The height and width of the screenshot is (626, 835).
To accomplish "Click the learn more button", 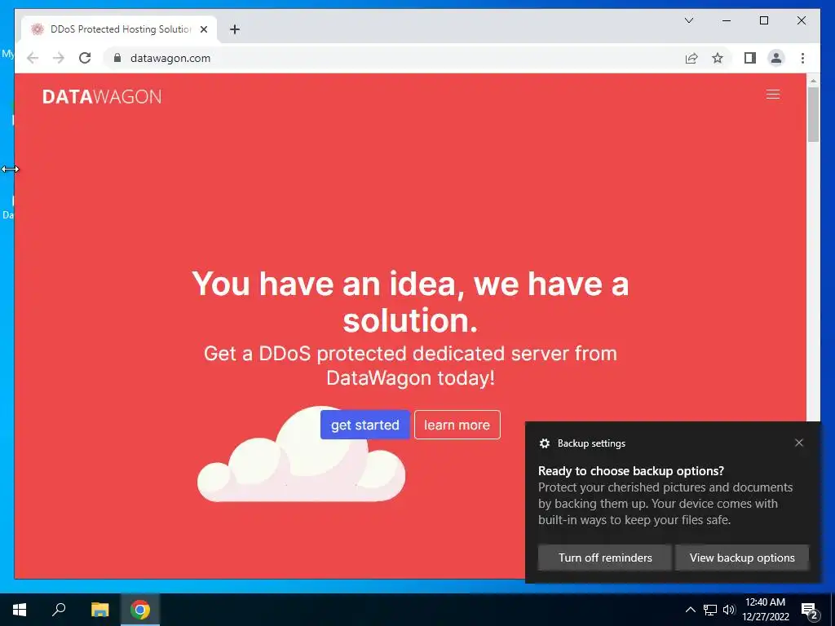I will pyautogui.click(x=457, y=425).
